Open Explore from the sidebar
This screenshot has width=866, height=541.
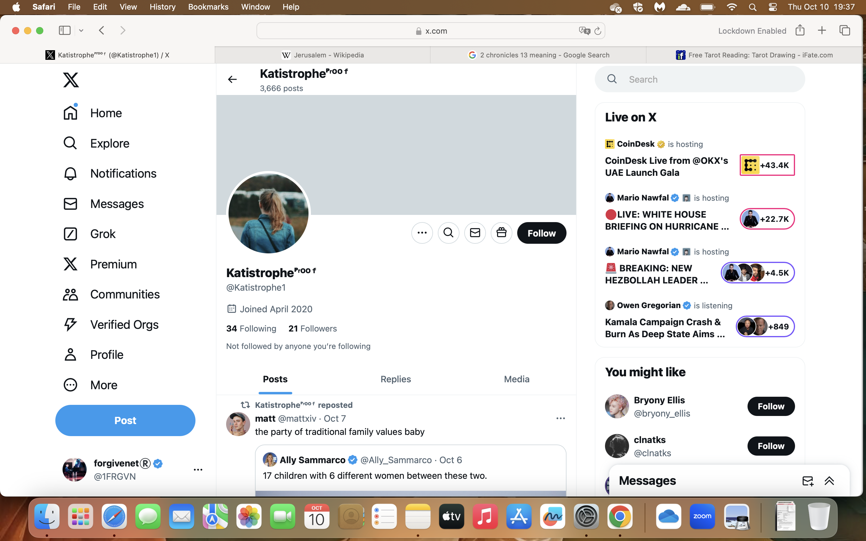(x=96, y=143)
